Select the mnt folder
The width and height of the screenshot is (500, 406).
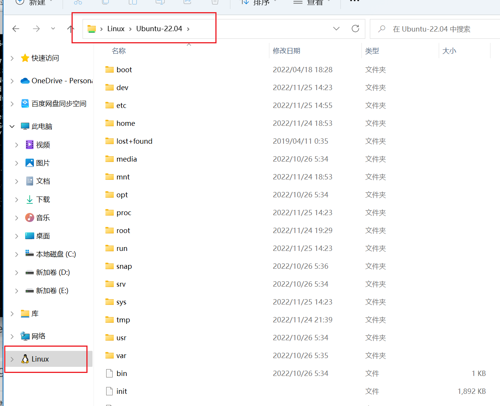[x=123, y=177]
